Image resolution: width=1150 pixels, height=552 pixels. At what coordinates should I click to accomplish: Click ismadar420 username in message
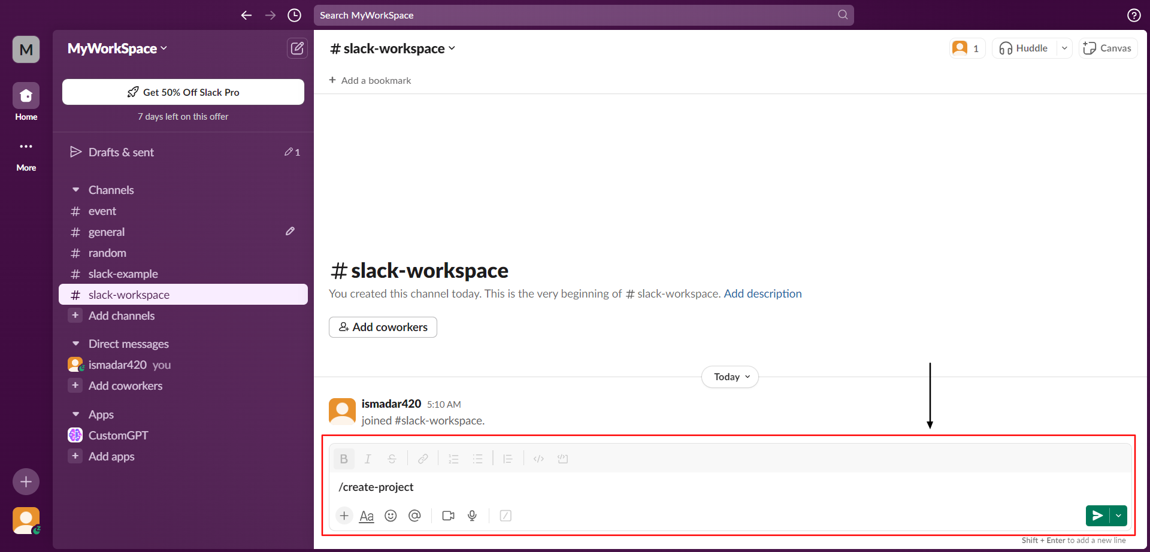coord(391,404)
